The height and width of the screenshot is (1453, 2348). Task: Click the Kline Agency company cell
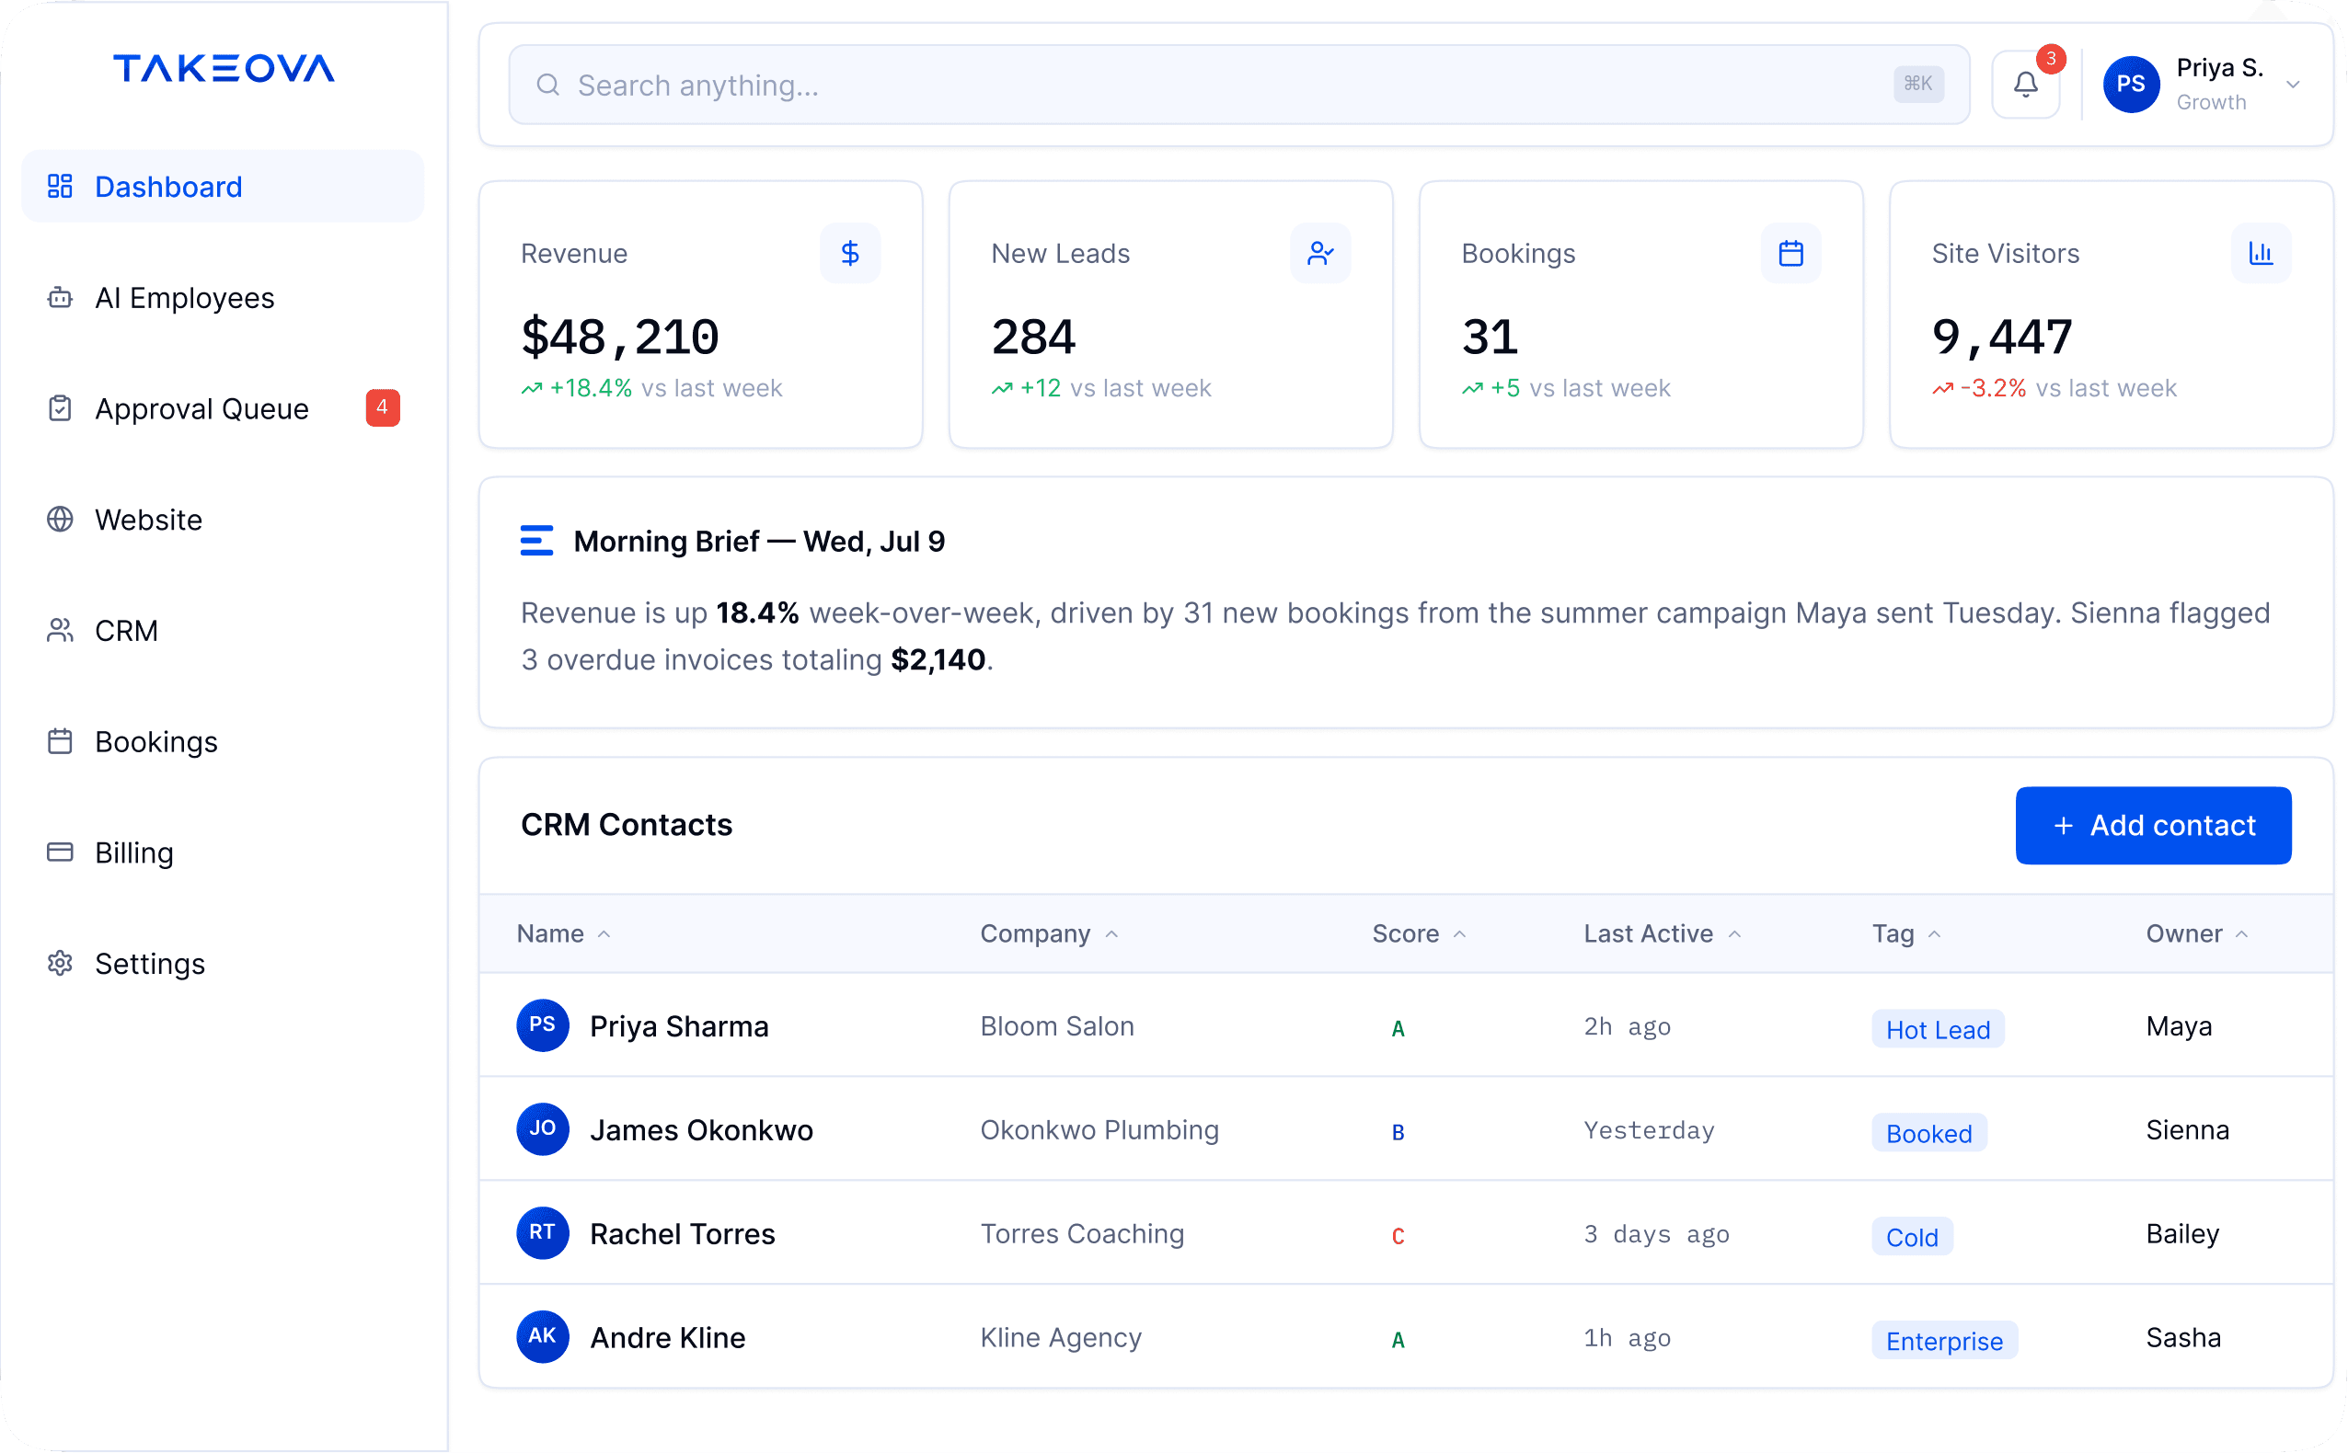(1061, 1338)
